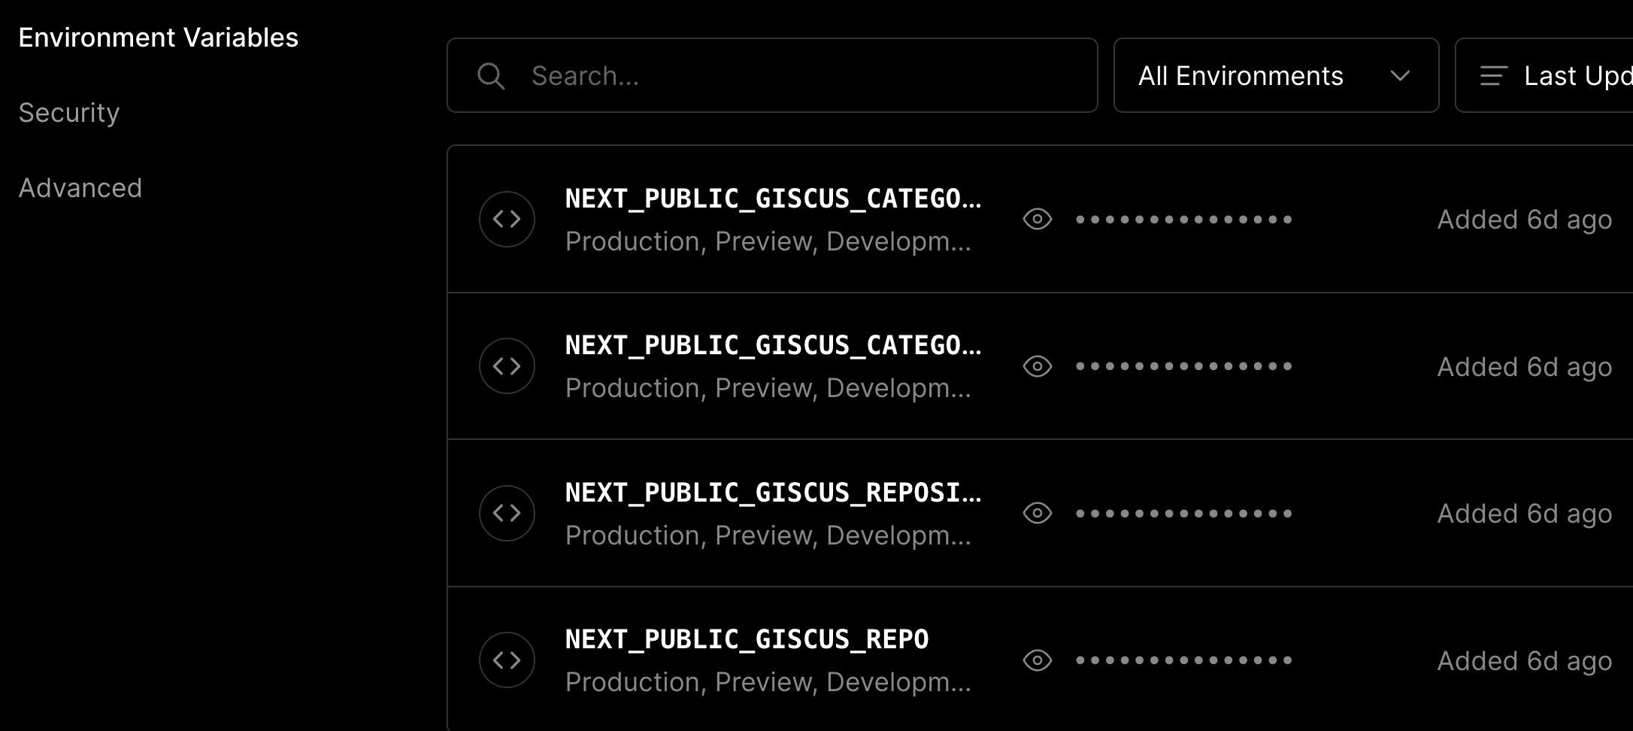Go to Security settings section

click(x=69, y=113)
